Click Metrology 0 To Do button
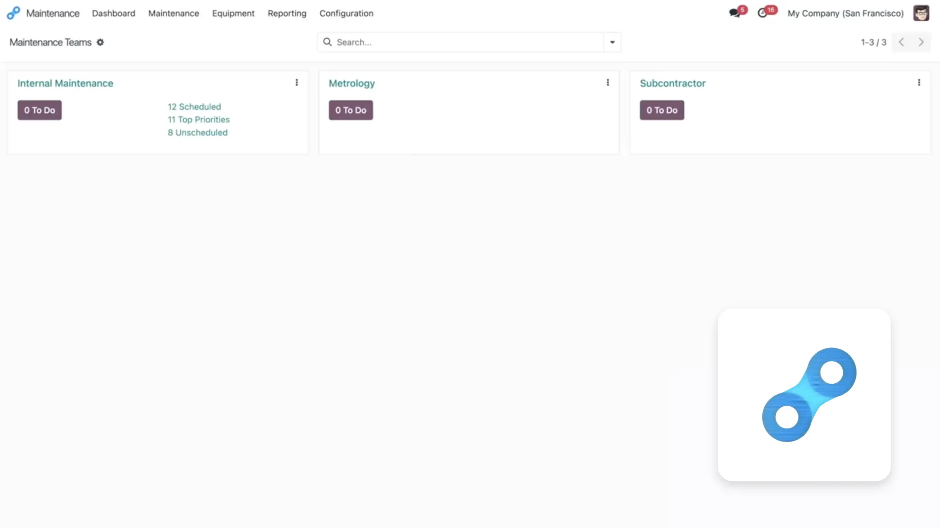Image resolution: width=940 pixels, height=528 pixels. click(351, 110)
